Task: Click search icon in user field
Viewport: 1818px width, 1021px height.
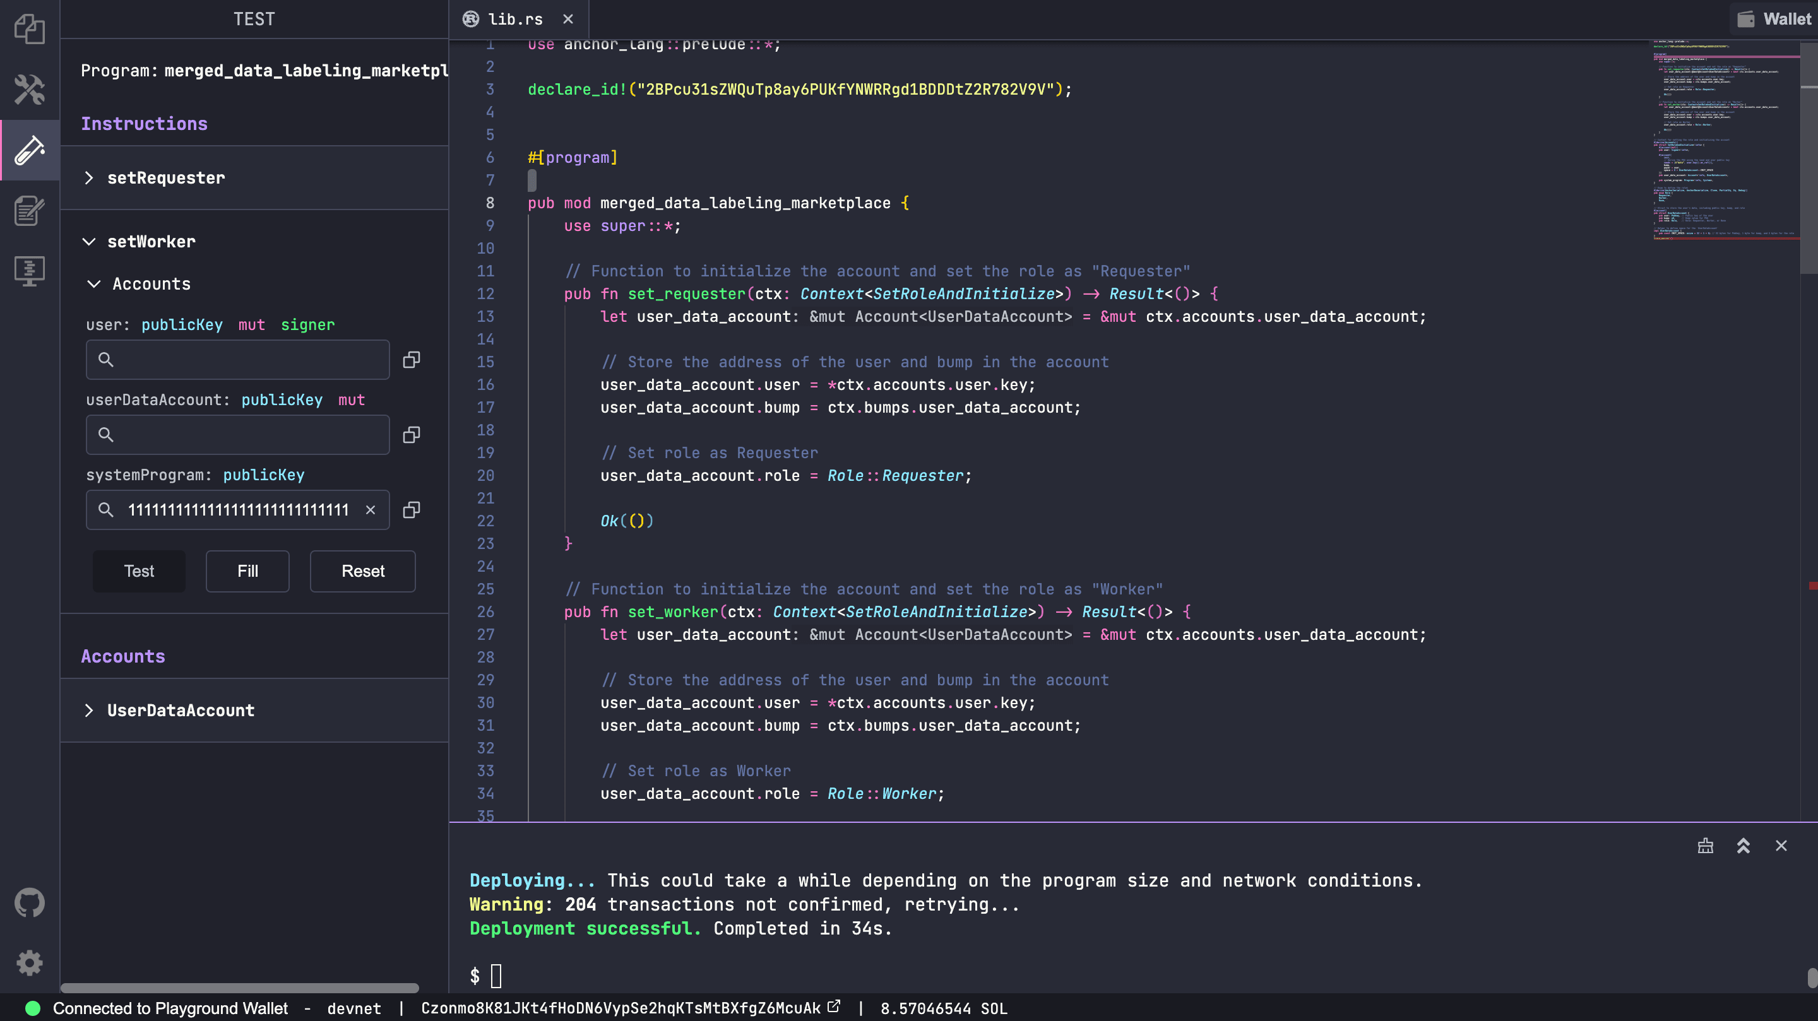Action: (x=106, y=360)
